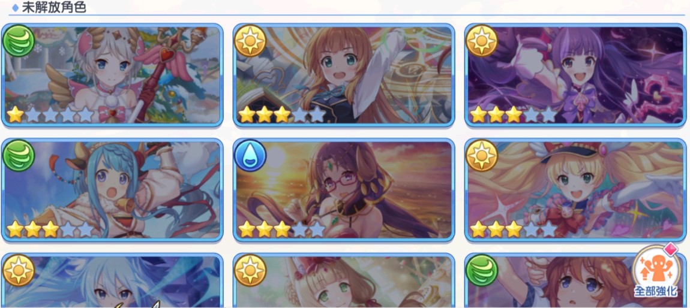Open the white-haired girl with winged heart staff card

pos(112,75)
